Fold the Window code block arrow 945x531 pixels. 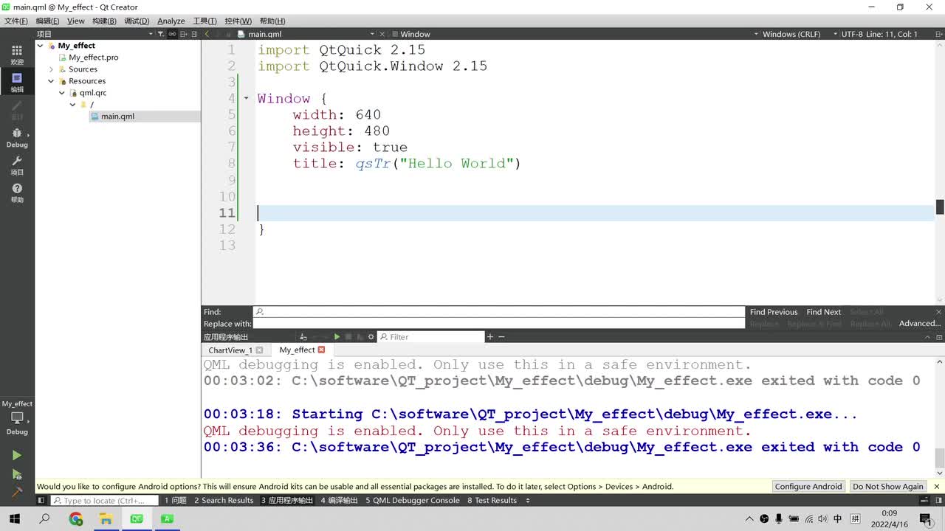coord(246,98)
